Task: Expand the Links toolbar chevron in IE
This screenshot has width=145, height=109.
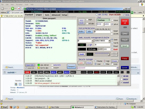Action: [x=143, y=12]
